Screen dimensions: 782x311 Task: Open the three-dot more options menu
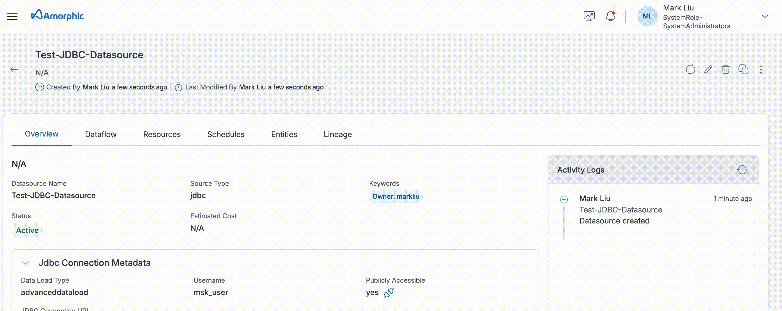point(761,69)
